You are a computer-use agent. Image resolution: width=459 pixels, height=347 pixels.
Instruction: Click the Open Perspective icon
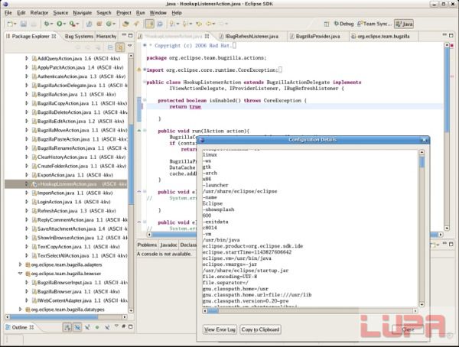(327, 24)
